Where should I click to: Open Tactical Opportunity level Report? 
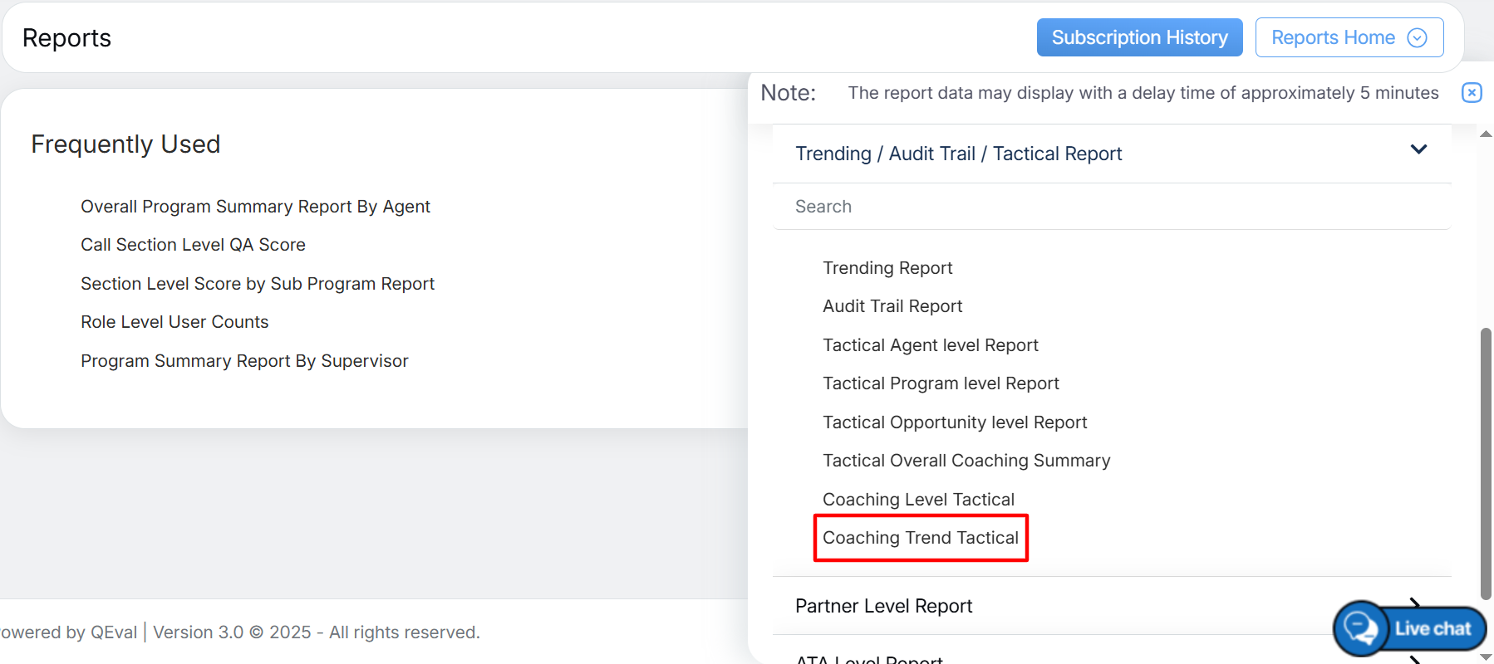pos(955,422)
